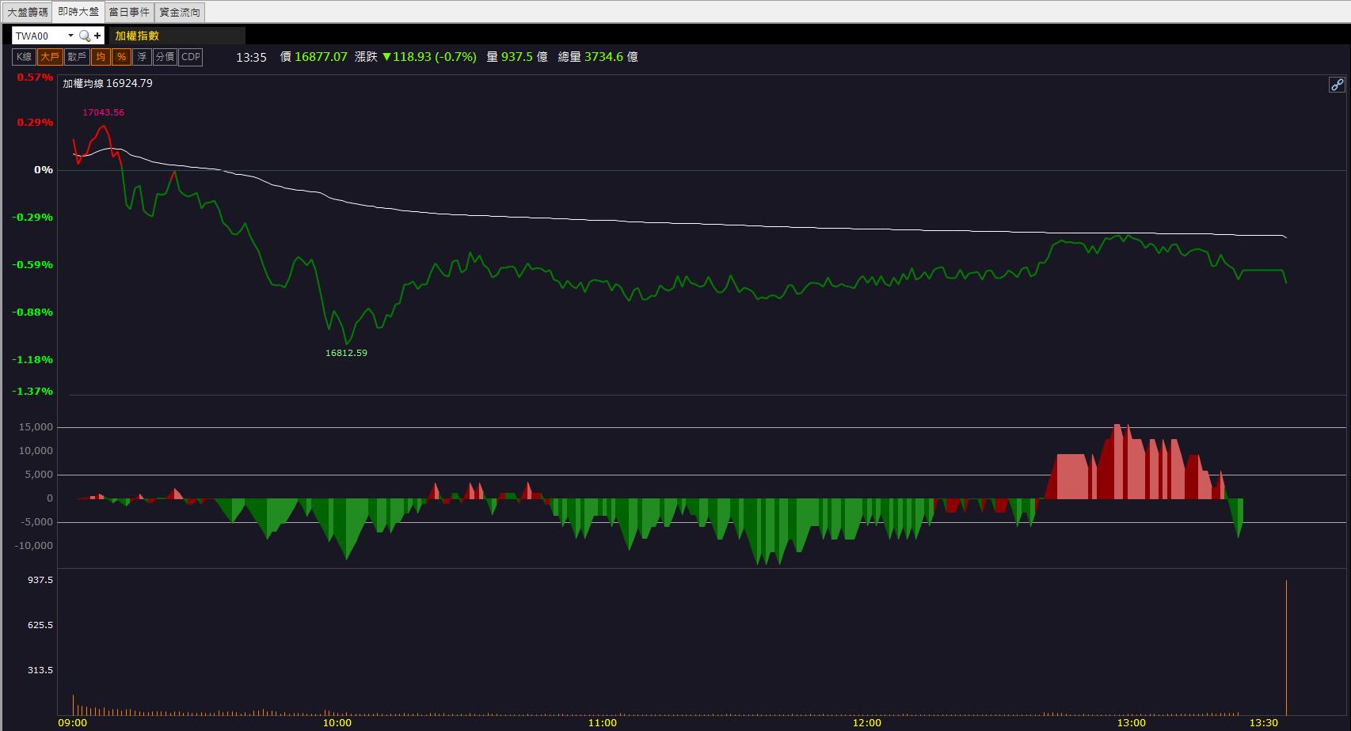This screenshot has height=731, width=1351.
Task: Open the 當日事件 tab
Action: pos(129,12)
